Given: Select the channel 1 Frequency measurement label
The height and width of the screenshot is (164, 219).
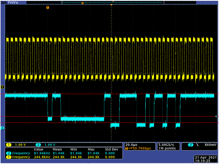Looking at the screenshot, I should [x=21, y=157].
